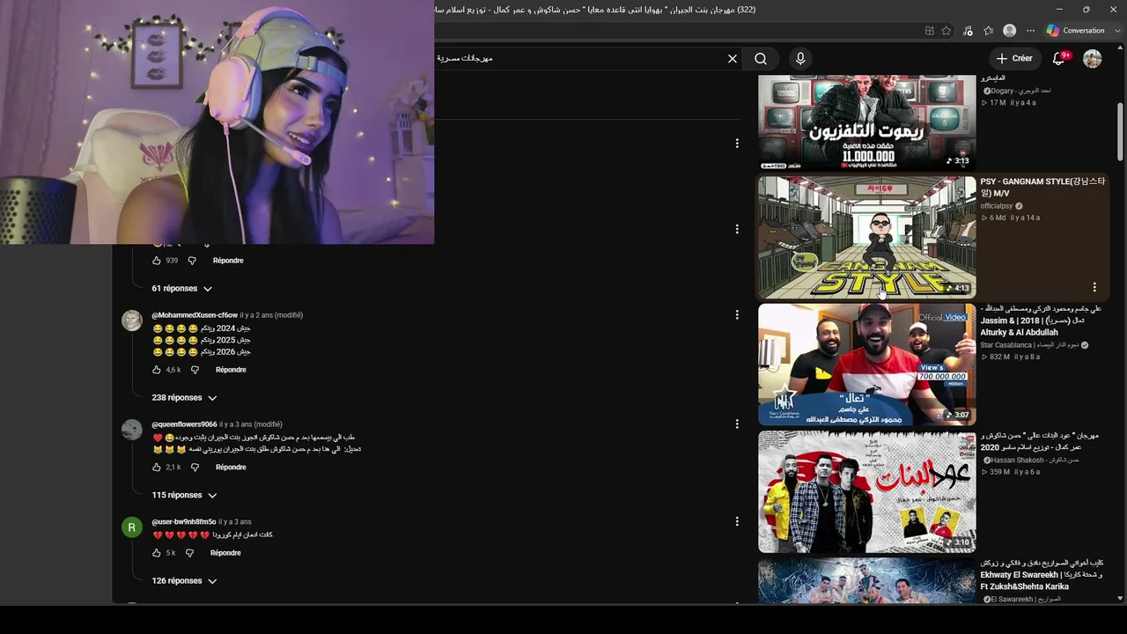The width and height of the screenshot is (1127, 634).
Task: Open the Dogary channel link
Action: click(1016, 91)
